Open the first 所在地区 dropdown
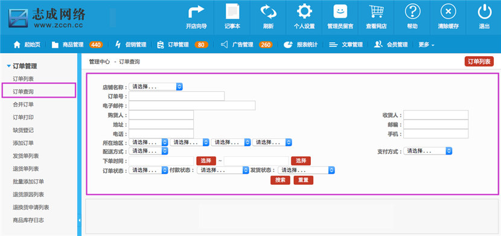 point(148,142)
